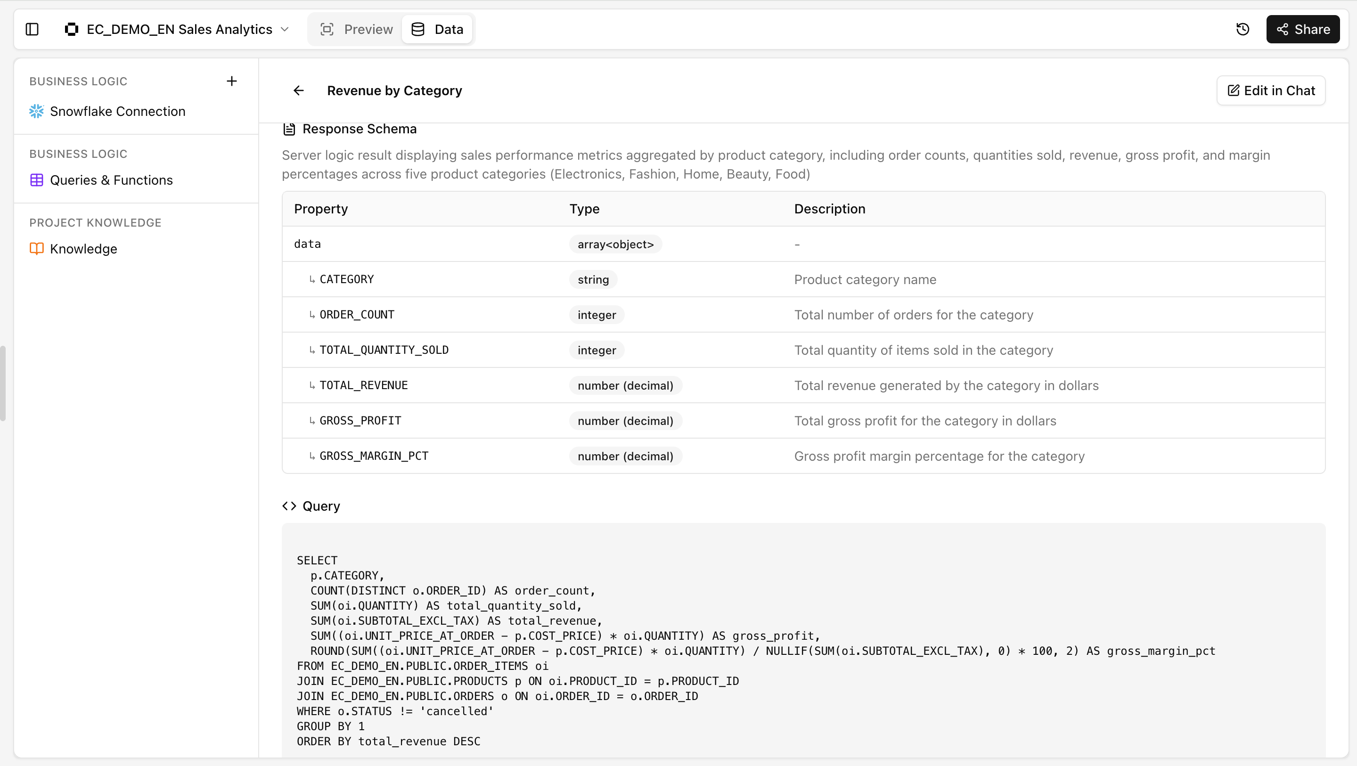The height and width of the screenshot is (766, 1357).
Task: Go back using the left arrow
Action: point(299,90)
